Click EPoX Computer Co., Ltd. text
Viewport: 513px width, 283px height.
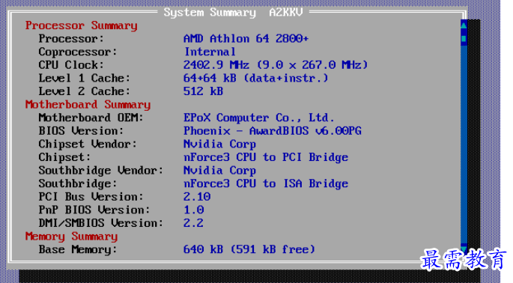259,118
